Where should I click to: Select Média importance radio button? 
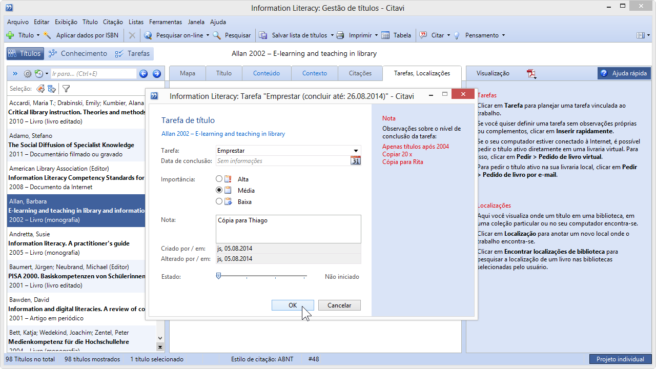point(219,190)
